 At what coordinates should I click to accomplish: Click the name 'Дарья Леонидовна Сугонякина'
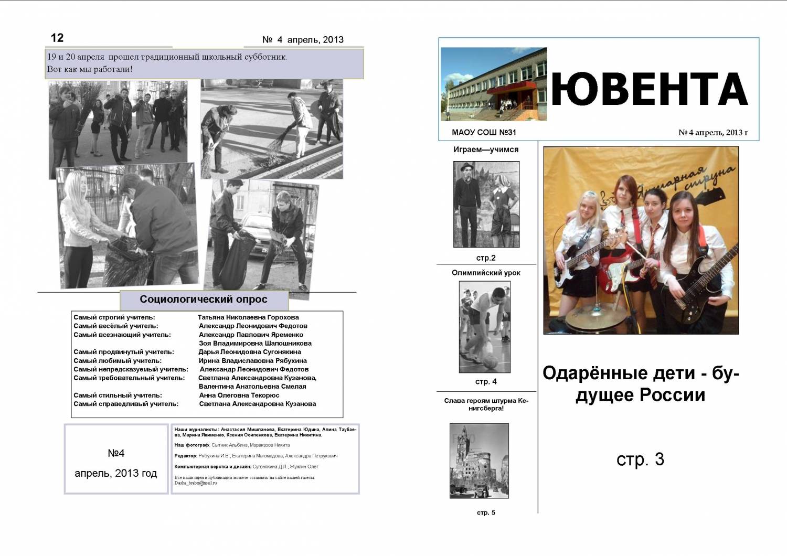point(250,352)
